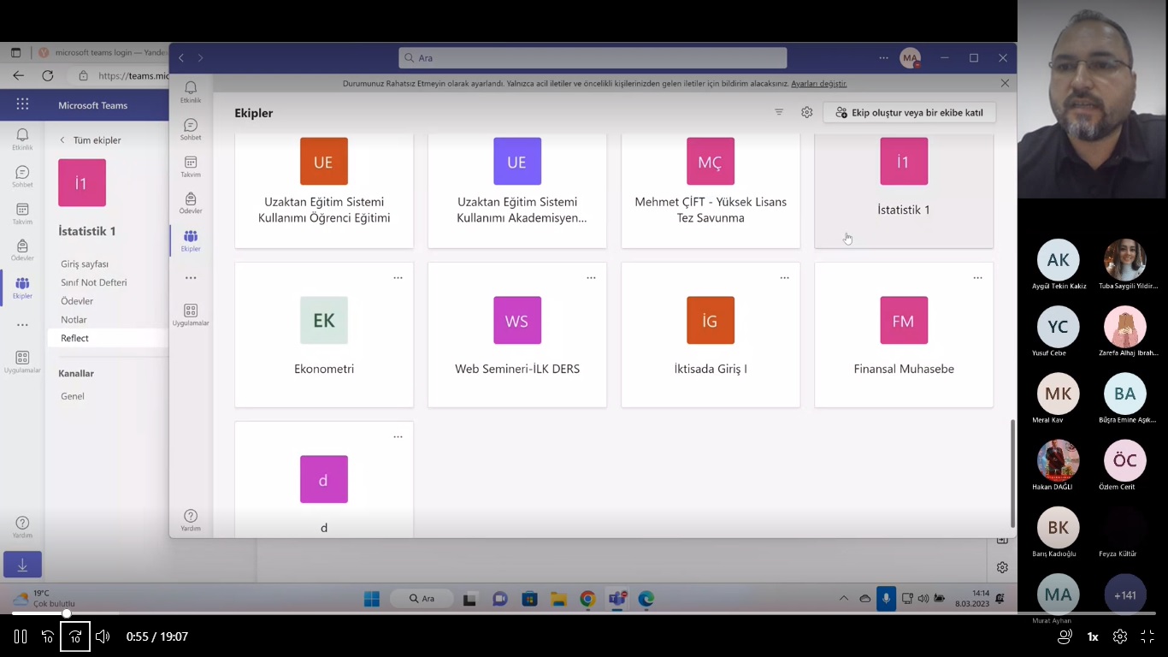Go forward with the Teams app forward arrow
This screenshot has height=657, width=1168.
click(x=201, y=58)
